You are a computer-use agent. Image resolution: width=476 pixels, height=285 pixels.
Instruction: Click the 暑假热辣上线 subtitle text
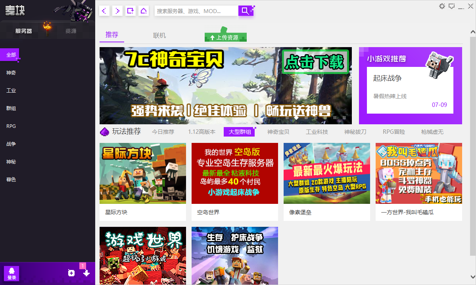coord(390,96)
